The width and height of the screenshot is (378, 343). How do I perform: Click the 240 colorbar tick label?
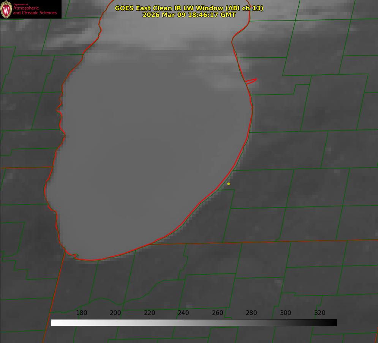[183, 313]
